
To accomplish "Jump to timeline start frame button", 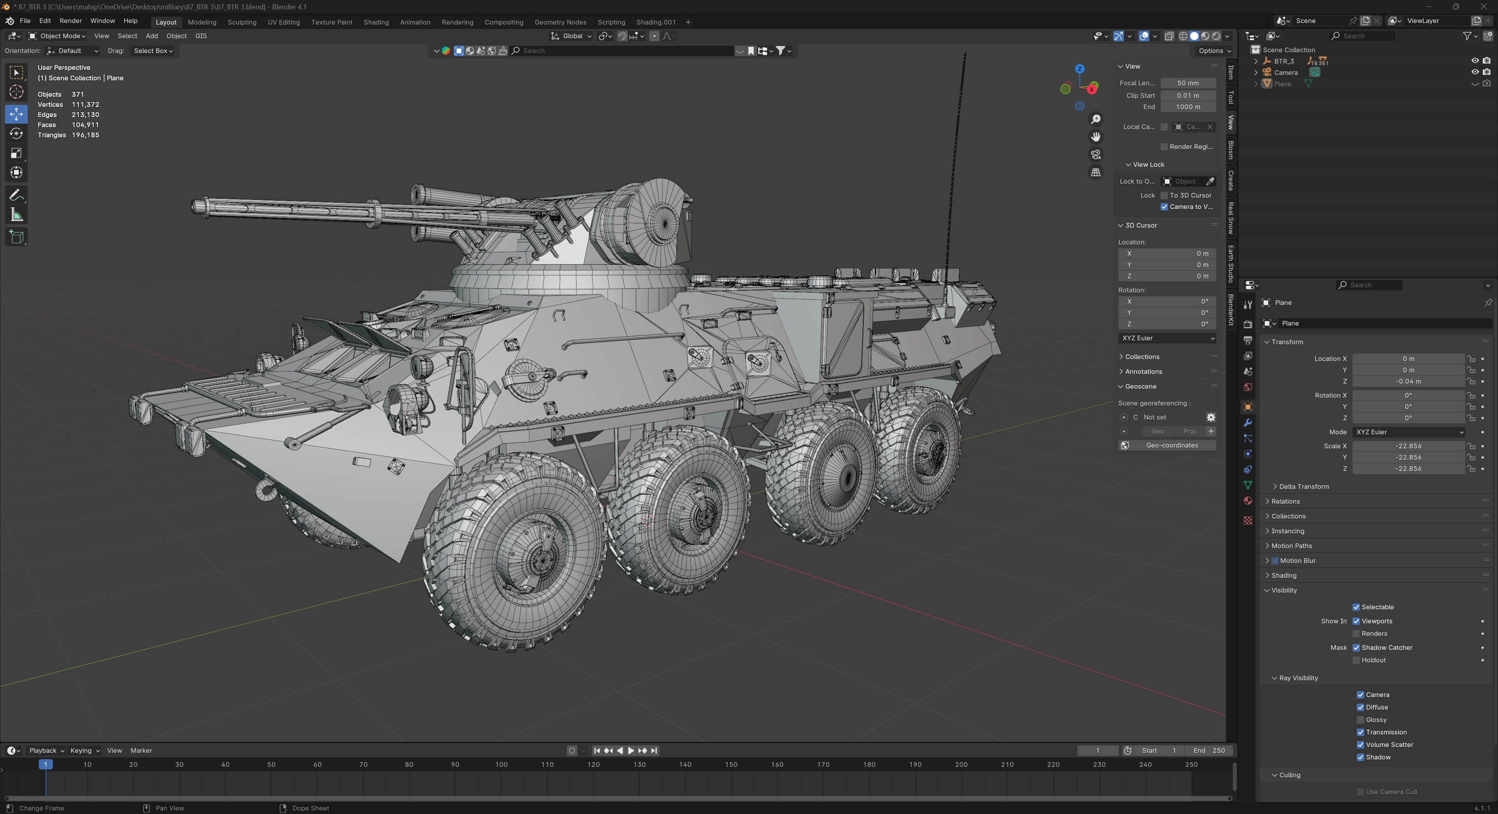I will click(x=596, y=751).
